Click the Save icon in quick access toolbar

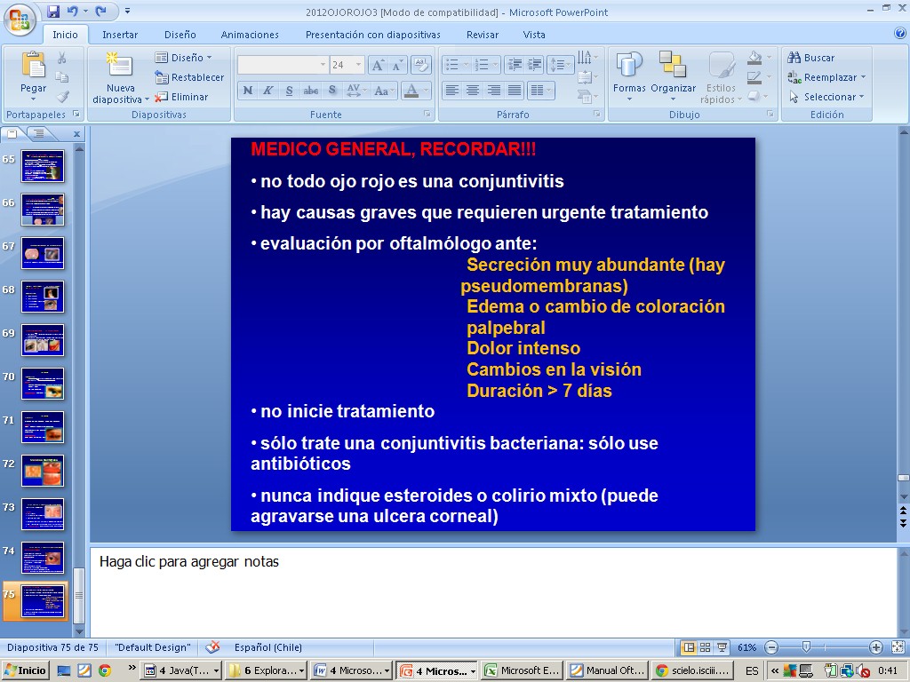tap(53, 12)
